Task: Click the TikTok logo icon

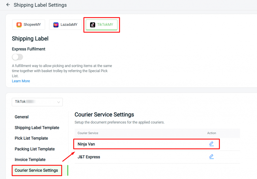Action: pyautogui.click(x=93, y=25)
